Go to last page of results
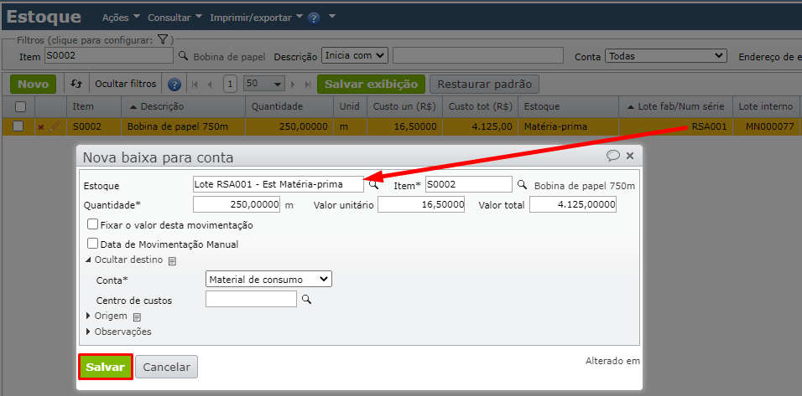802x396 pixels. [x=307, y=85]
